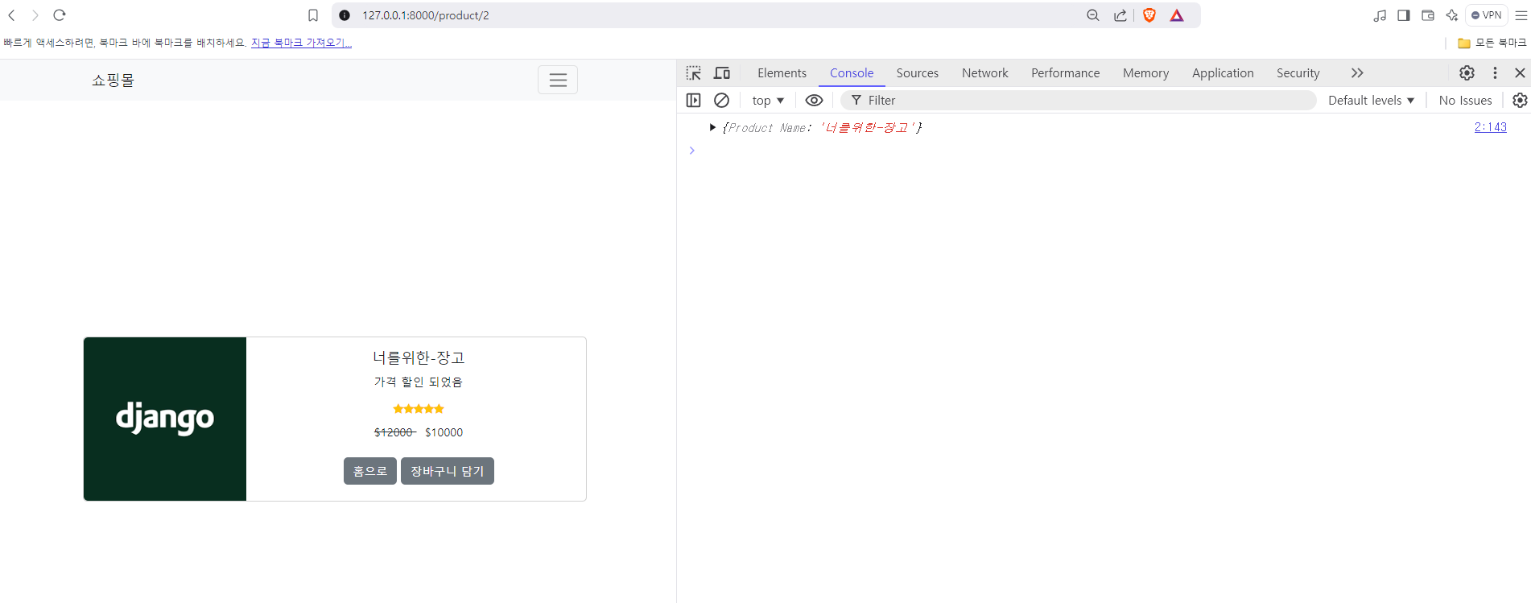Open the zoom control in address bar
The height and width of the screenshot is (603, 1531).
tap(1092, 15)
